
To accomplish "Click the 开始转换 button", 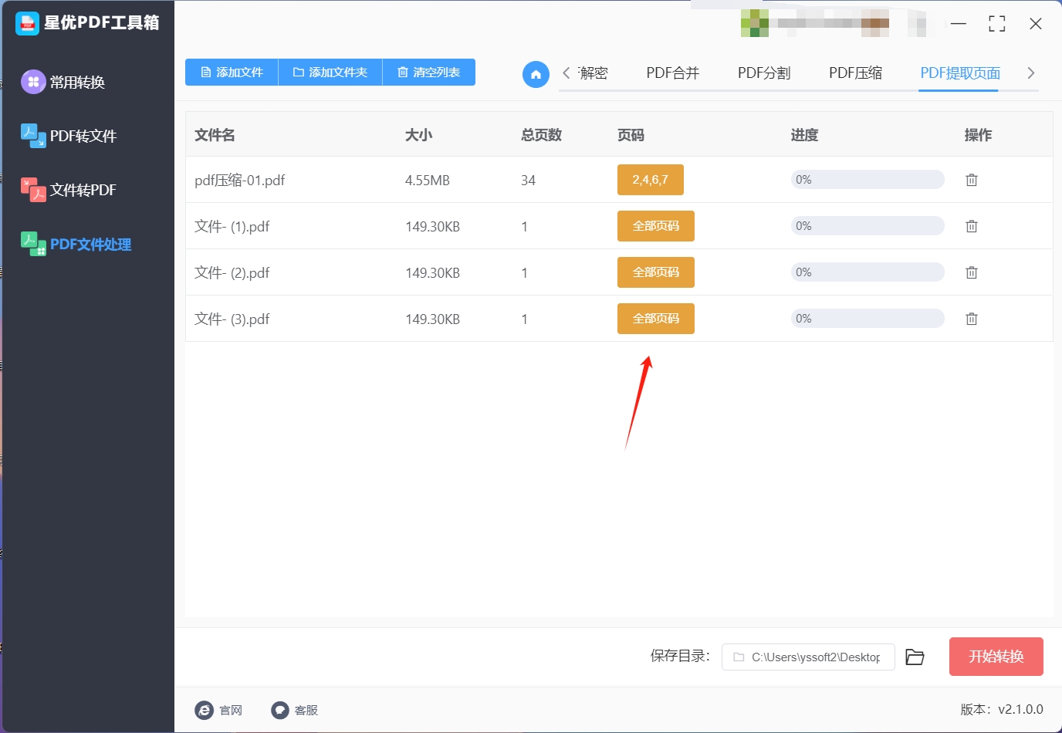I will click(996, 657).
